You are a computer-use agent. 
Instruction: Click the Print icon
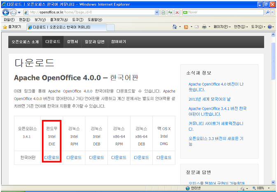(x=204, y=27)
